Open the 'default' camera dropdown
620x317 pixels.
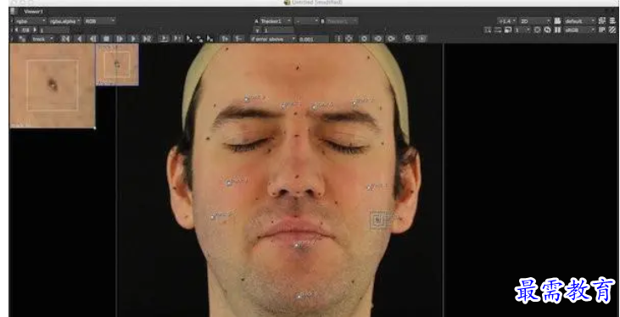pos(579,21)
